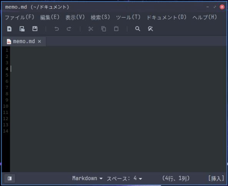Open the ドキュメント(D) menu
This screenshot has height=186, width=228.
coord(166,17)
